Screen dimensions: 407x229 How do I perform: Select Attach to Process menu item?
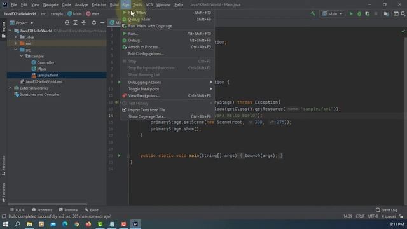pos(167,47)
